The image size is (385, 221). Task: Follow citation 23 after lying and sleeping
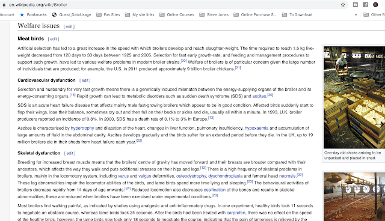click(x=250, y=181)
